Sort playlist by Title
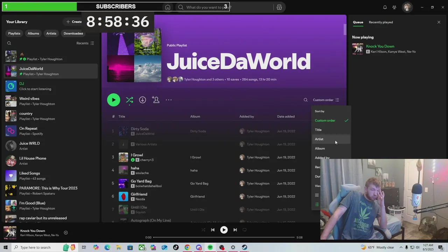The image size is (448, 252). 331,130
